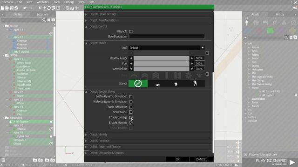Image resolution: width=298 pixels, height=167 pixels.
Task: Switch to the Locations tab
Action: point(42,14)
